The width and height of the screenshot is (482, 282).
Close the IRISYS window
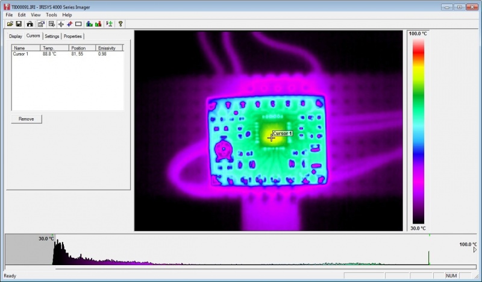pyautogui.click(x=472, y=7)
